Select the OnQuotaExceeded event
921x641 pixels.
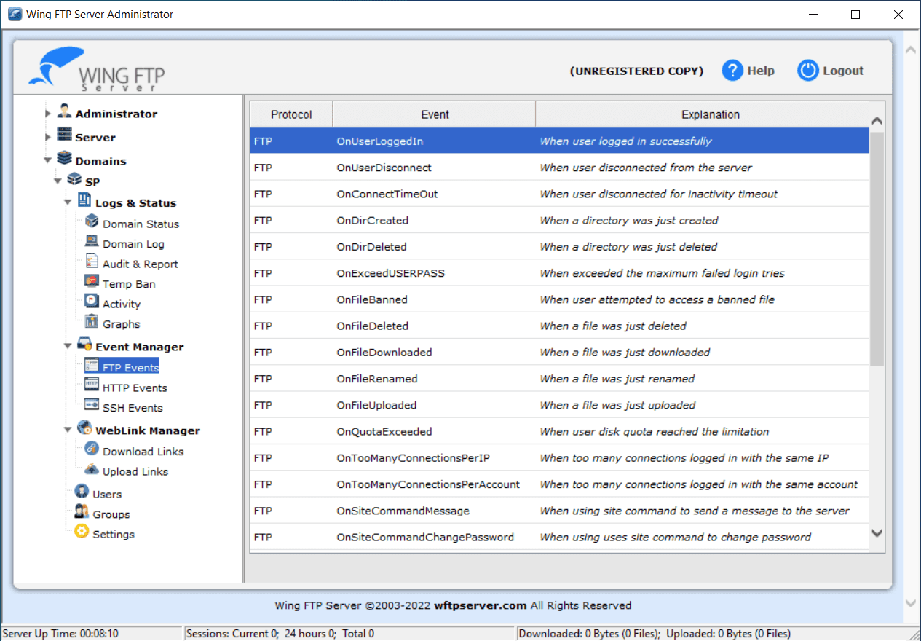[x=560, y=431]
